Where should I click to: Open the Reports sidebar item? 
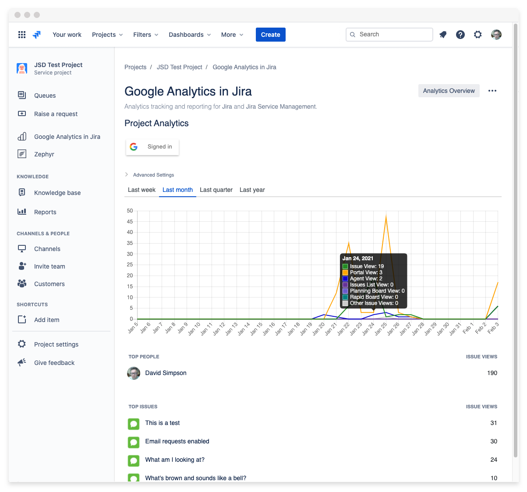click(45, 212)
